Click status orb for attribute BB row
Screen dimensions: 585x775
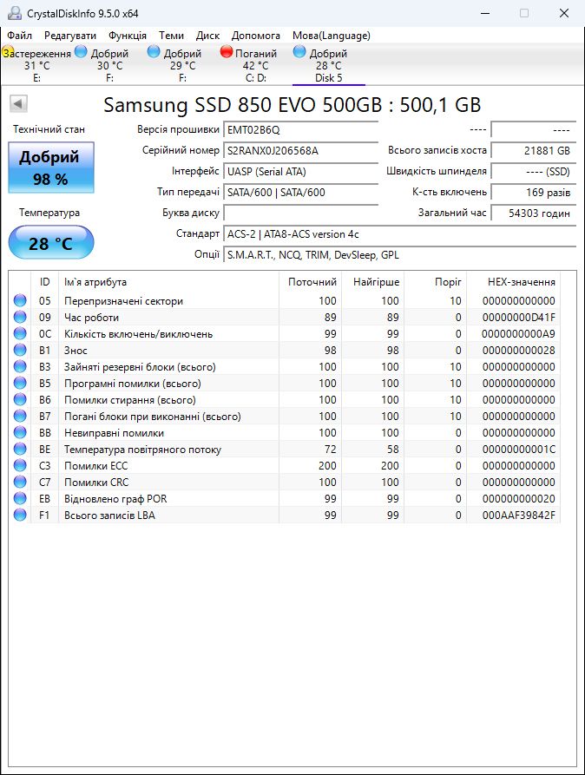(x=20, y=432)
